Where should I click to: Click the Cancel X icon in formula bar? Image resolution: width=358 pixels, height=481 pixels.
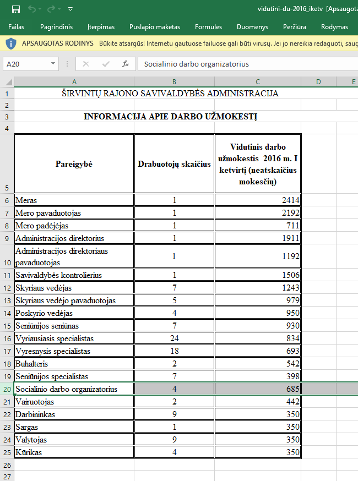tap(85, 64)
